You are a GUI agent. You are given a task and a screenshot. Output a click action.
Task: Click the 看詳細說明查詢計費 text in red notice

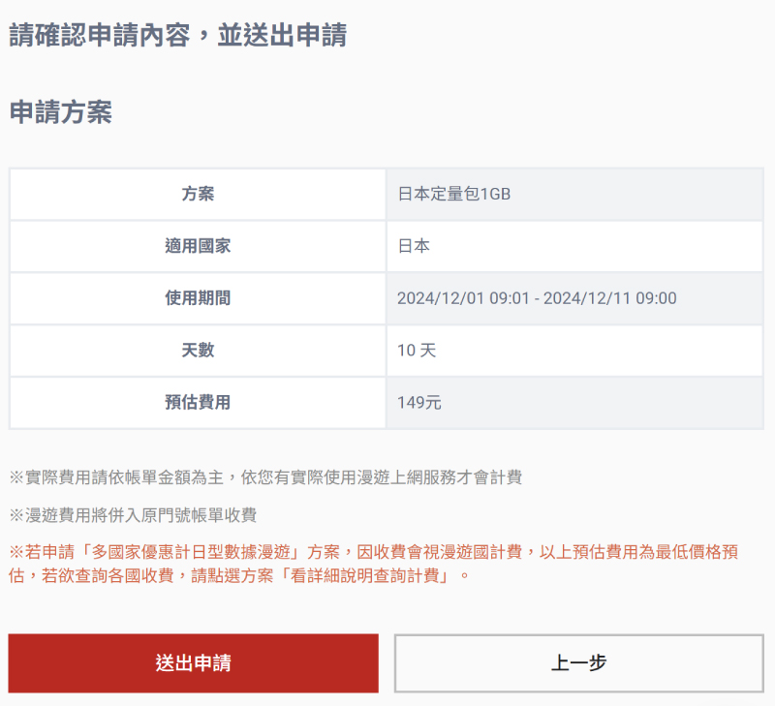point(365,576)
